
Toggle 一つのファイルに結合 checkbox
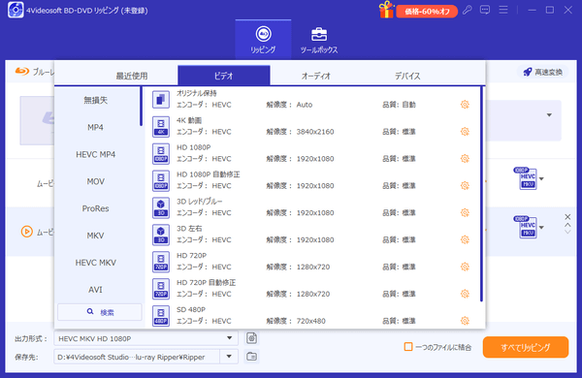click(408, 347)
